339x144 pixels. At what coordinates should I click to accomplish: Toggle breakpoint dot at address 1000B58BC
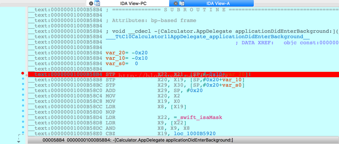point(23,84)
